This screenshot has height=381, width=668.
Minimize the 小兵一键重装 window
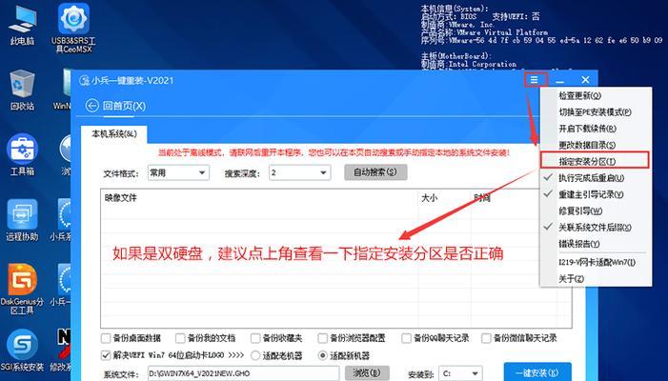click(x=560, y=80)
